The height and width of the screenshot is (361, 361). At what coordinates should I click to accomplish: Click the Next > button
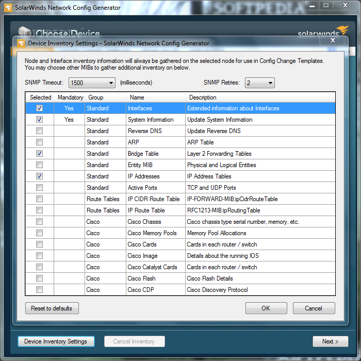pyautogui.click(x=331, y=341)
